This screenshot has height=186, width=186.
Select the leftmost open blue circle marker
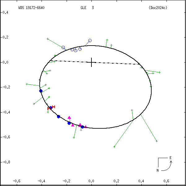point(63,48)
